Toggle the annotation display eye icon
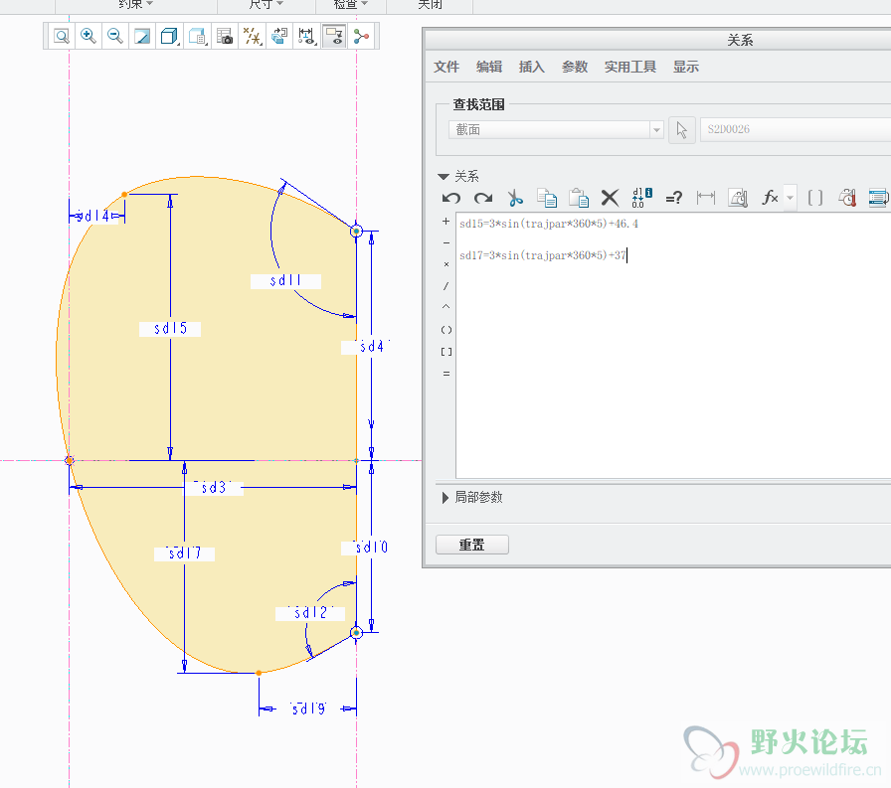 (335, 37)
